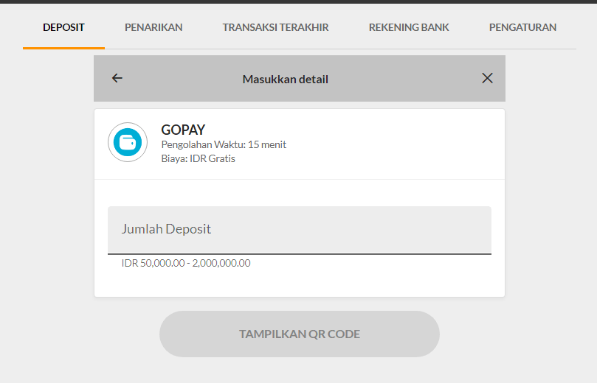Open the Pengaturan tab
This screenshot has width=597, height=383.
(522, 27)
